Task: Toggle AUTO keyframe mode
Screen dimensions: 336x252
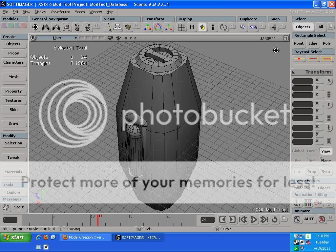Action: [309, 219]
